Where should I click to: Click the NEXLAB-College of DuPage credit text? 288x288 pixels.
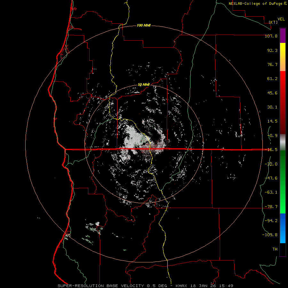point(258,4)
